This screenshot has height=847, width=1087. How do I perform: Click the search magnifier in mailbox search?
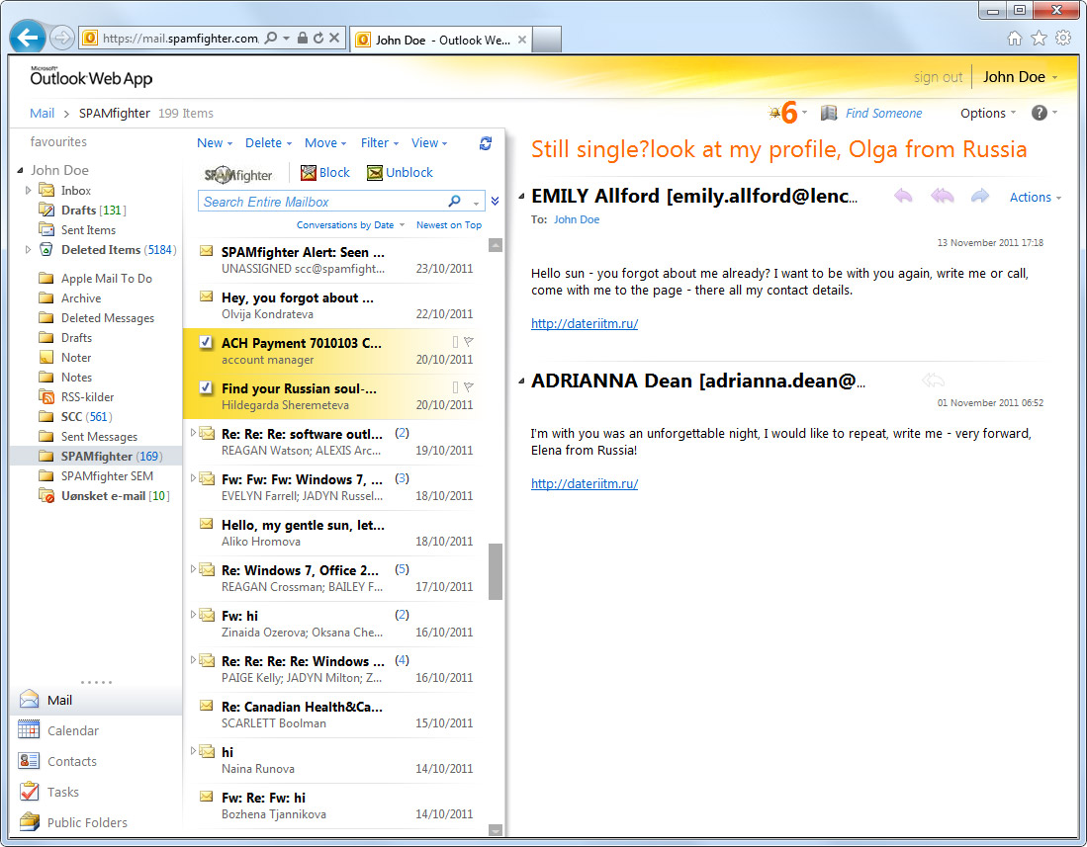coord(455,202)
